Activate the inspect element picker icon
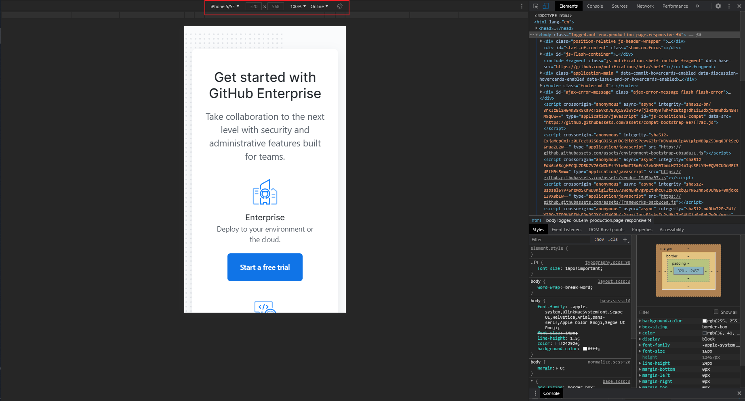Screen dimensions: 745x401 [x=535, y=6]
